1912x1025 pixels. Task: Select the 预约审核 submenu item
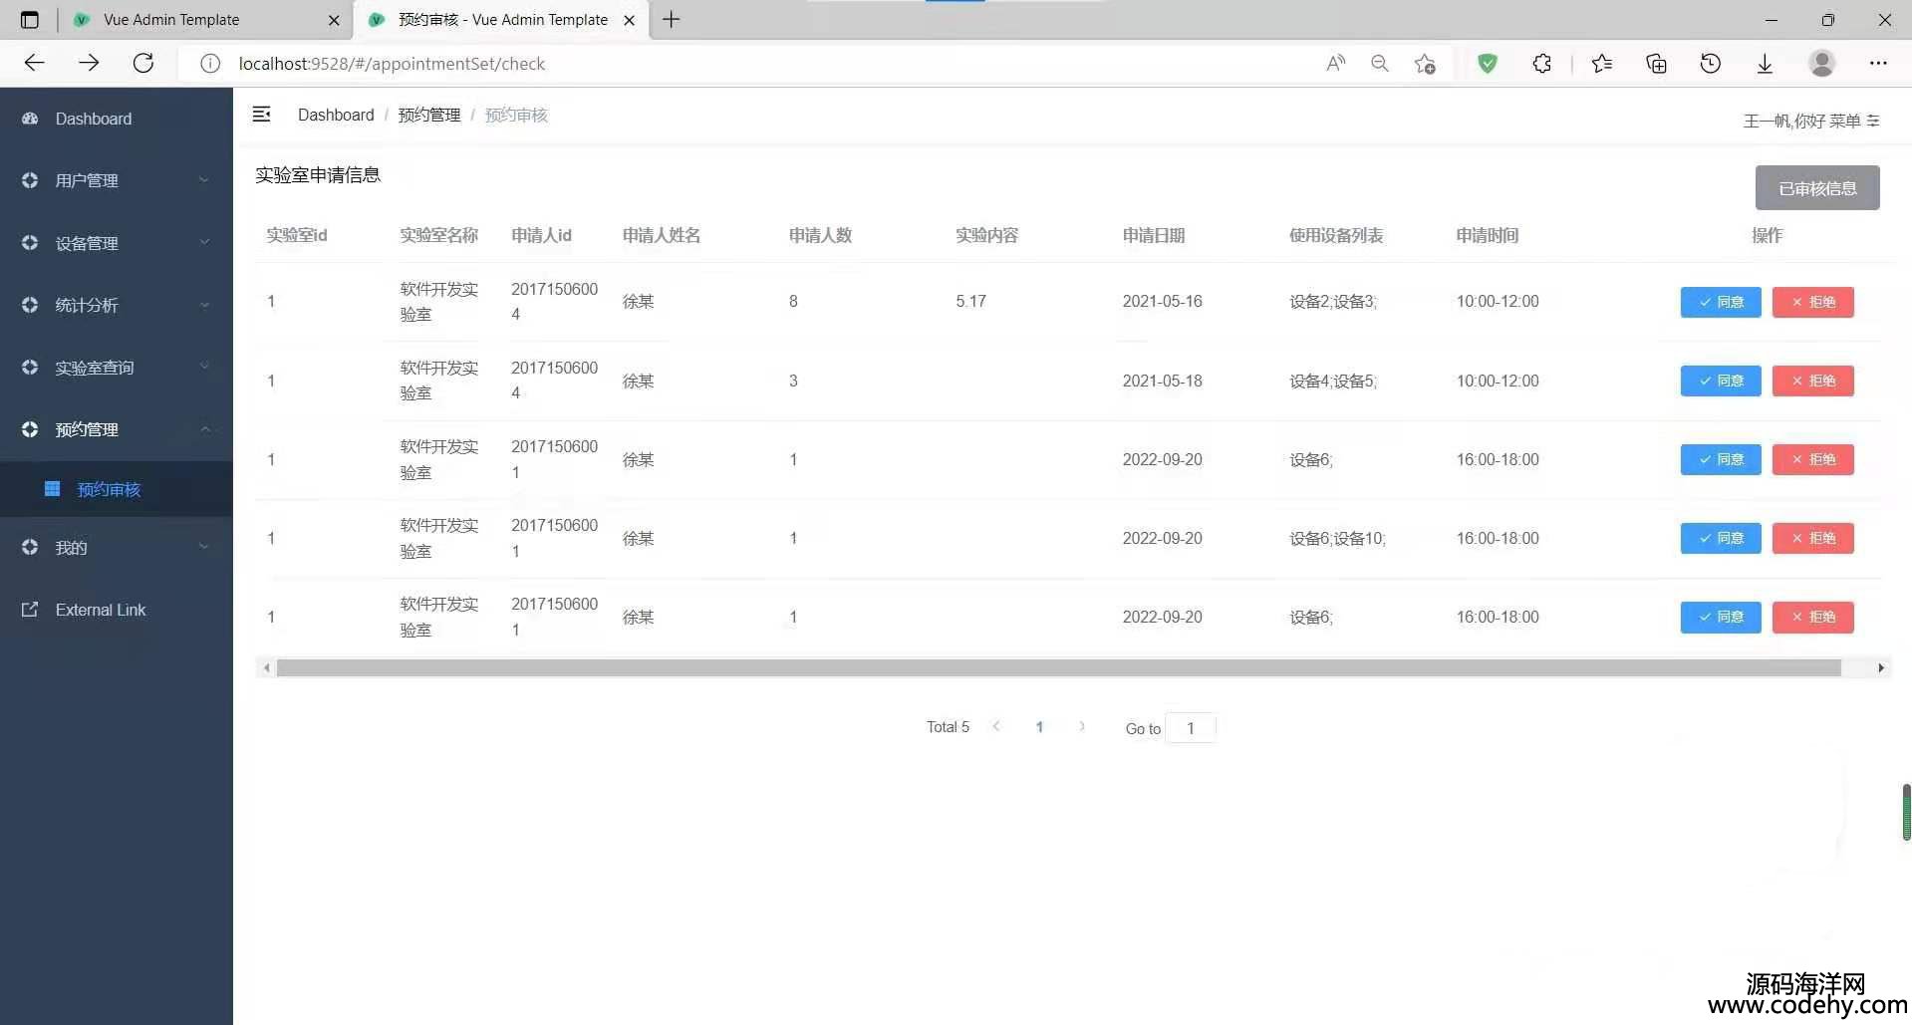(x=109, y=489)
